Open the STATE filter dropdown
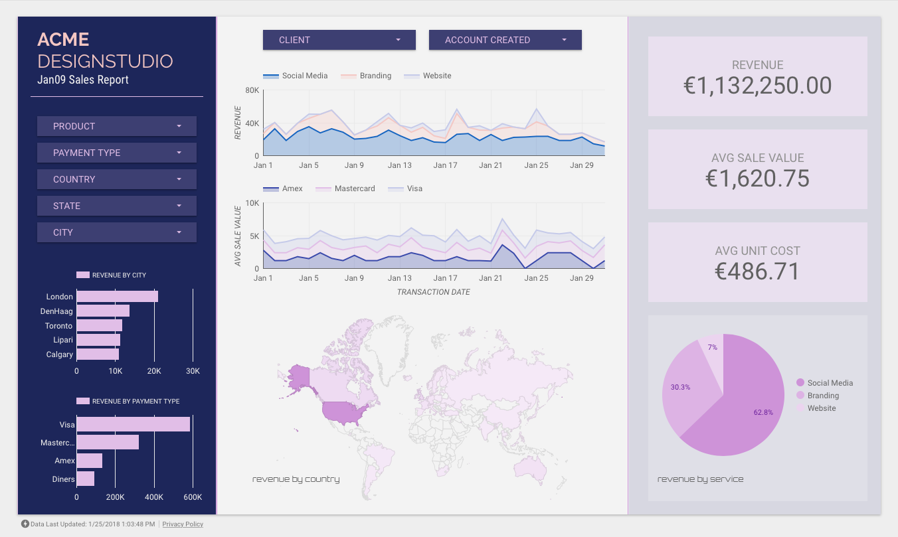Image resolution: width=898 pixels, height=537 pixels. pos(117,206)
